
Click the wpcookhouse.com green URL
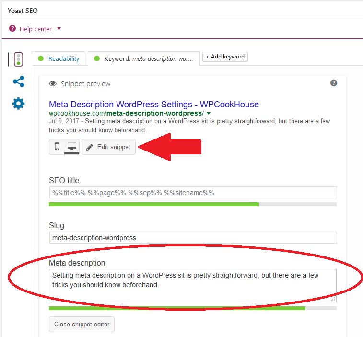click(126, 113)
